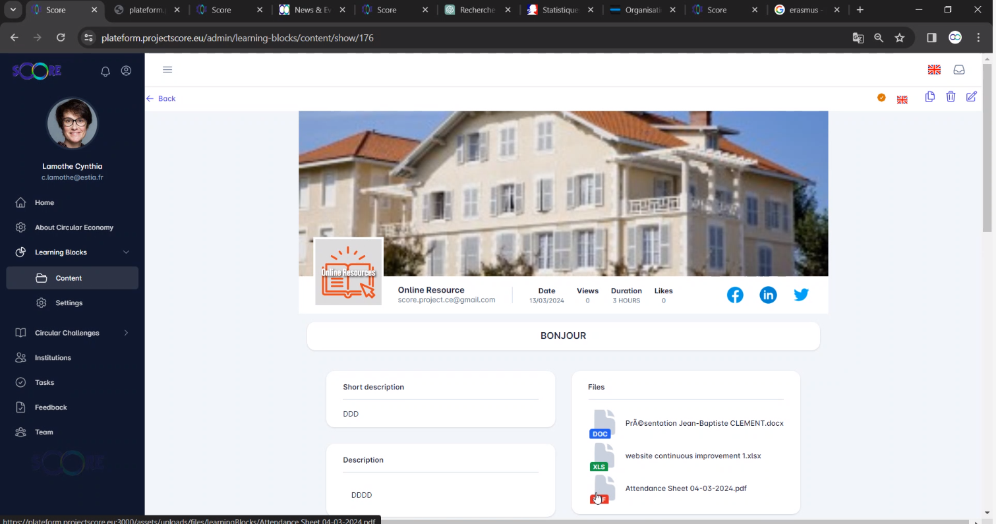The image size is (996, 524).
Task: Delete content using the trash icon
Action: 951,97
